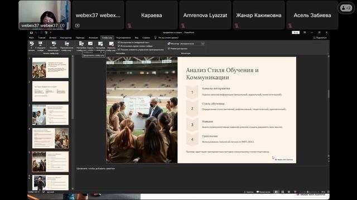Open the online presentation button
The width and height of the screenshot is (357, 200).
click(x=54, y=46)
